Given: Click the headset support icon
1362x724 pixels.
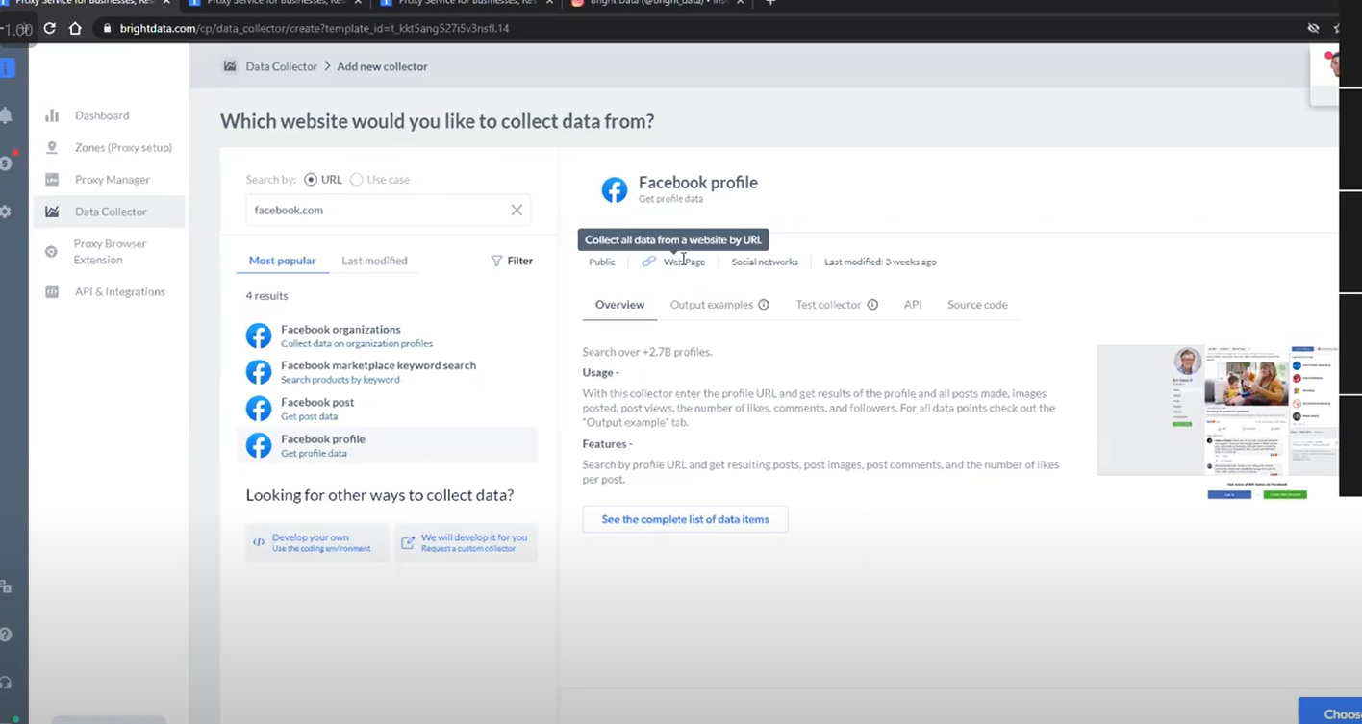Looking at the screenshot, I should (6, 682).
